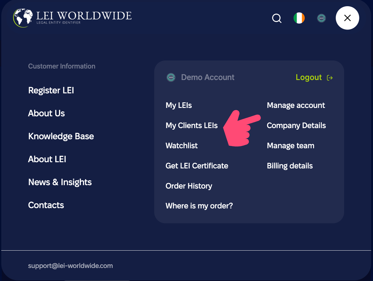Click support@lei-worldwide.com email link

pyautogui.click(x=70, y=266)
